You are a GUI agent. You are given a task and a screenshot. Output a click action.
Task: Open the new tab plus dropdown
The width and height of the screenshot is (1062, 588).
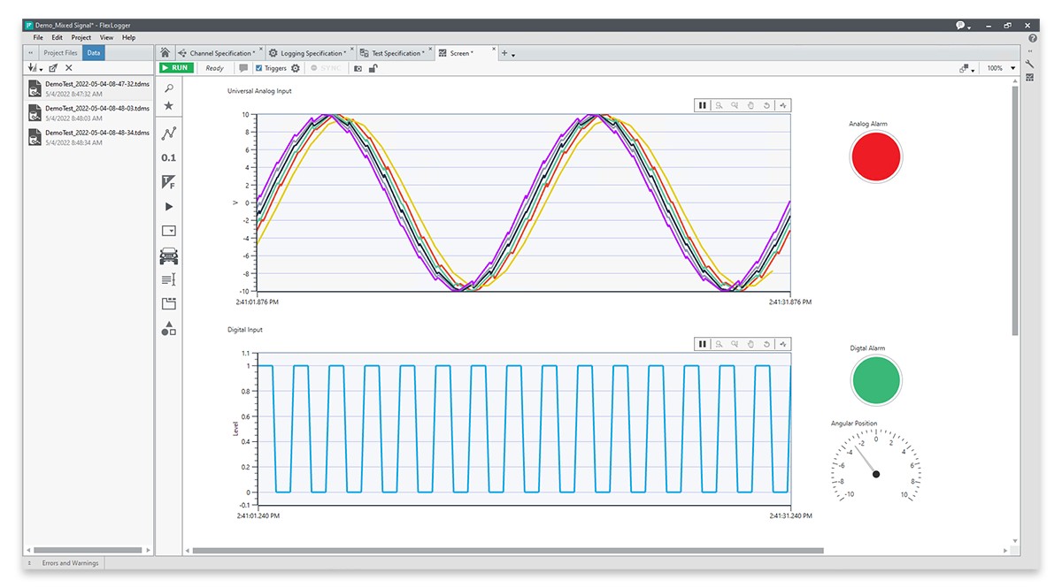tap(507, 52)
